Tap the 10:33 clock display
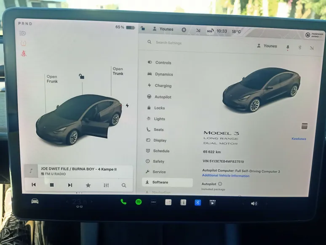 click(x=222, y=31)
